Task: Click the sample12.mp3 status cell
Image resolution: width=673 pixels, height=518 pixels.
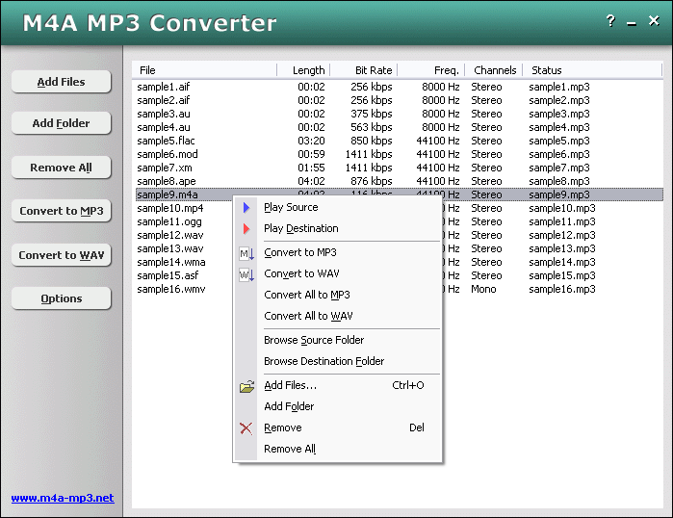Action: (562, 235)
